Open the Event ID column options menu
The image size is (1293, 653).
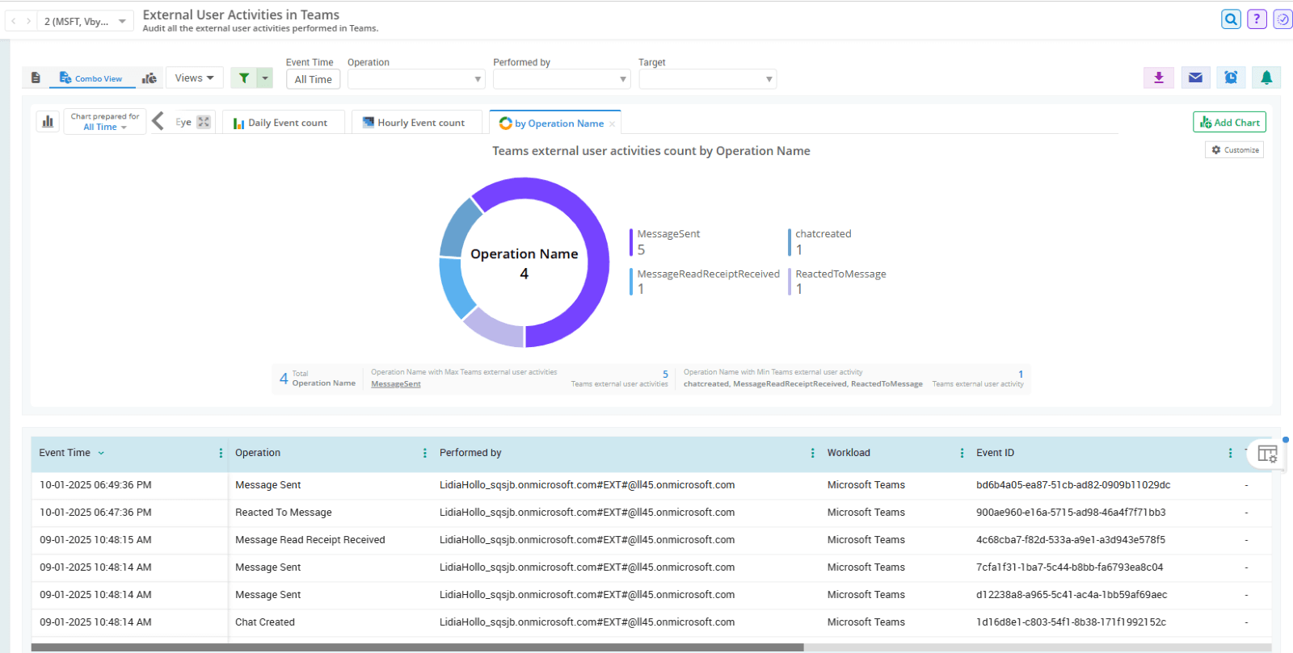1230,454
